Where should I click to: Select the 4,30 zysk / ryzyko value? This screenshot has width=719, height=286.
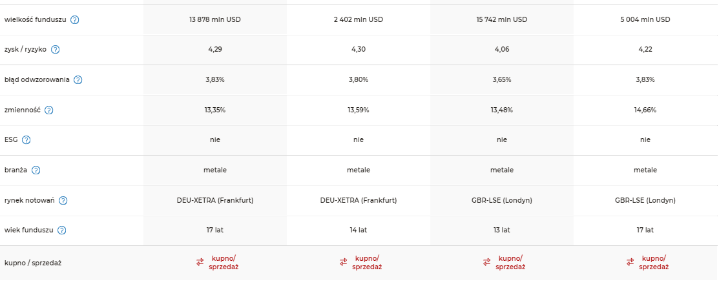pos(359,50)
